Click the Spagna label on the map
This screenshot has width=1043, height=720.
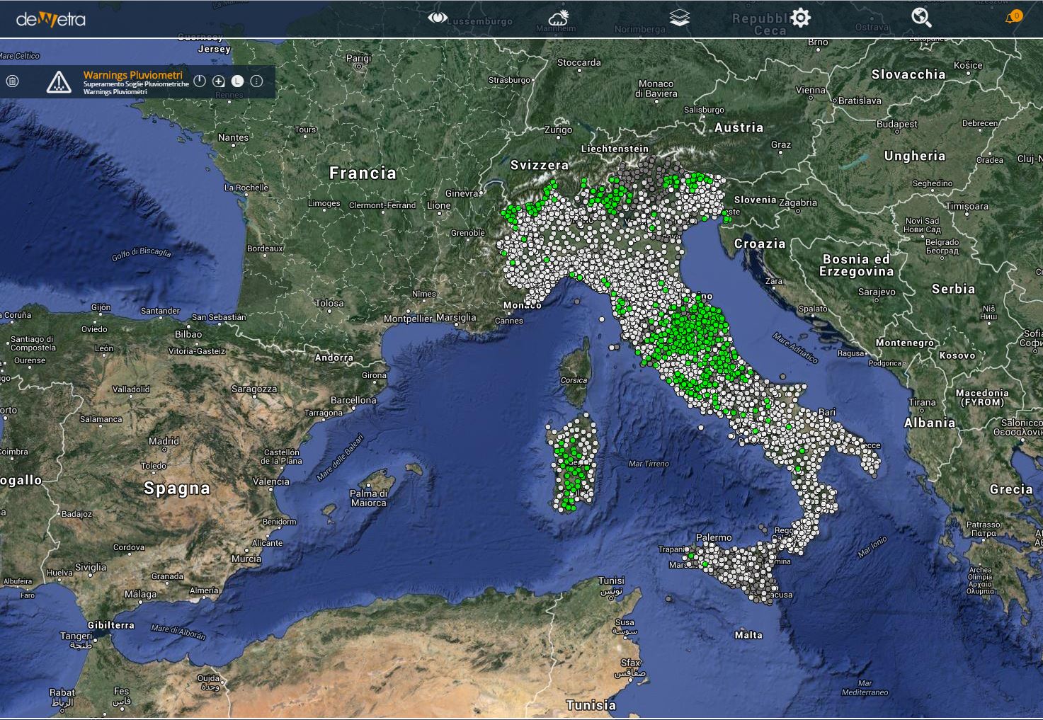[x=177, y=488]
